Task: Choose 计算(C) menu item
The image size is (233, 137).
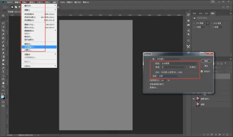Action: (39, 50)
